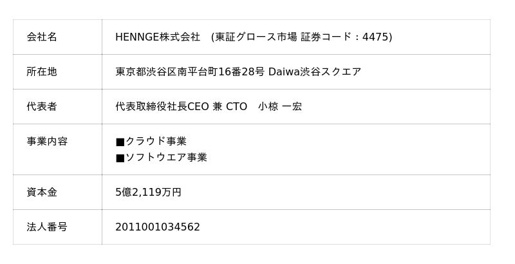Click the corporate number 2011001034562

coord(158,227)
